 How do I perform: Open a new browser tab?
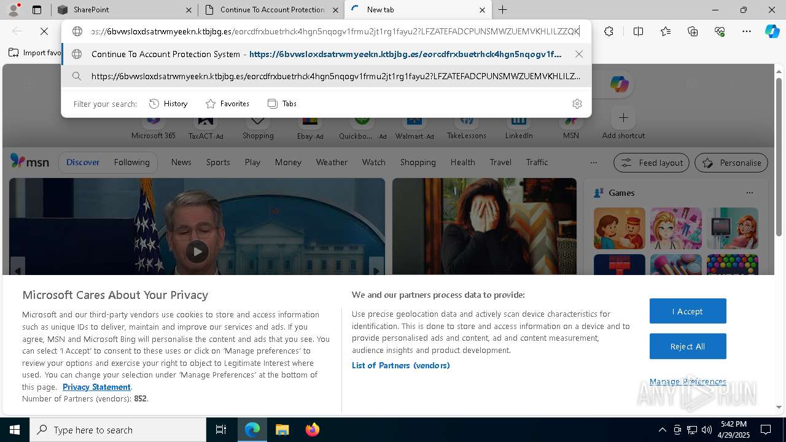pyautogui.click(x=502, y=10)
